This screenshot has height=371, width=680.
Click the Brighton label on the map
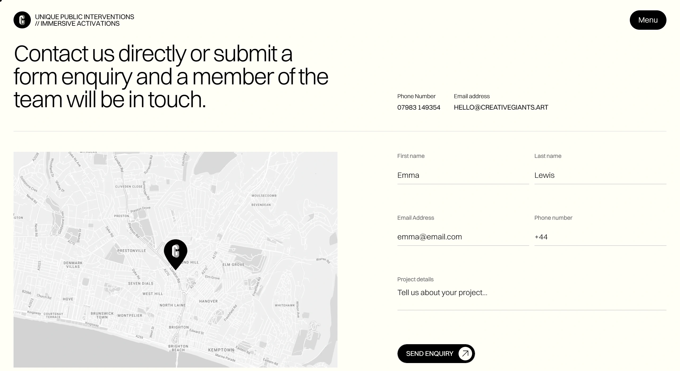pos(179,327)
